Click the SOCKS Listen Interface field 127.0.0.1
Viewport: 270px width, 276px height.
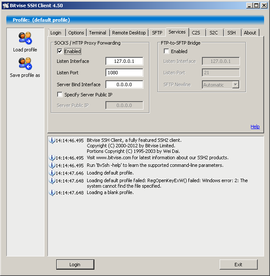pyautogui.click(x=124, y=61)
